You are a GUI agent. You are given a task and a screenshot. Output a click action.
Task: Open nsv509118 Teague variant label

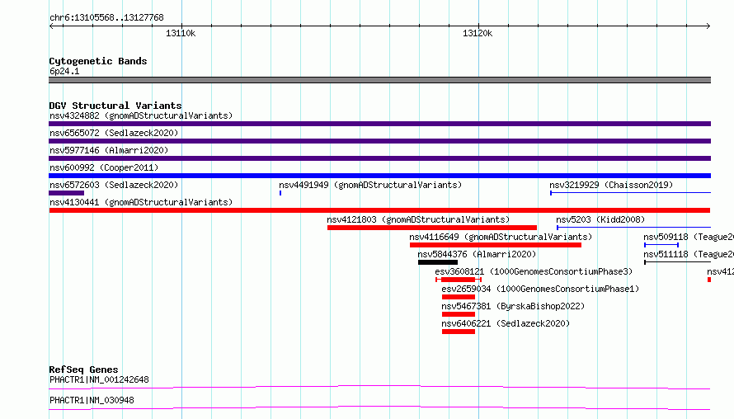(689, 237)
